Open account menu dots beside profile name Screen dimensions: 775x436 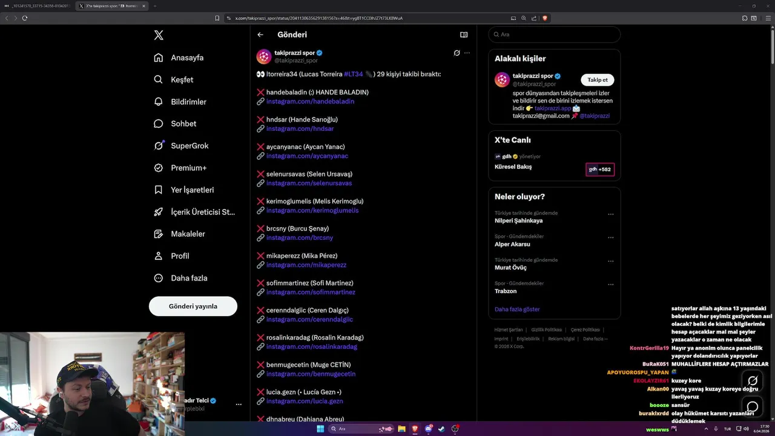coord(239,404)
